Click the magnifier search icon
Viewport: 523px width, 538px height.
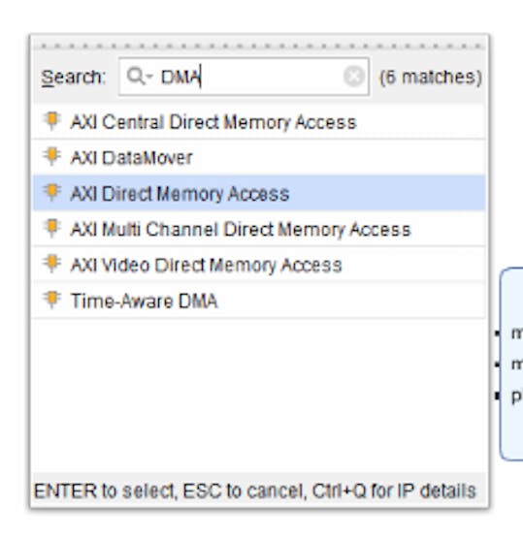135,77
